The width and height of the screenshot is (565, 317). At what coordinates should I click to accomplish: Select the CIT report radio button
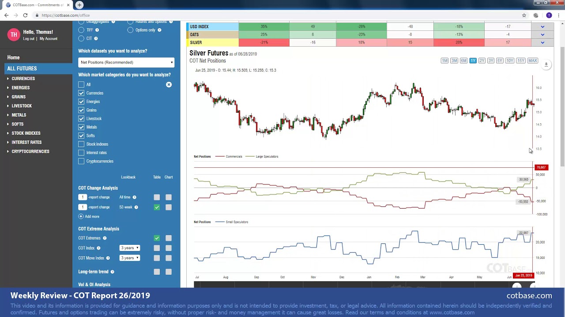click(x=81, y=38)
